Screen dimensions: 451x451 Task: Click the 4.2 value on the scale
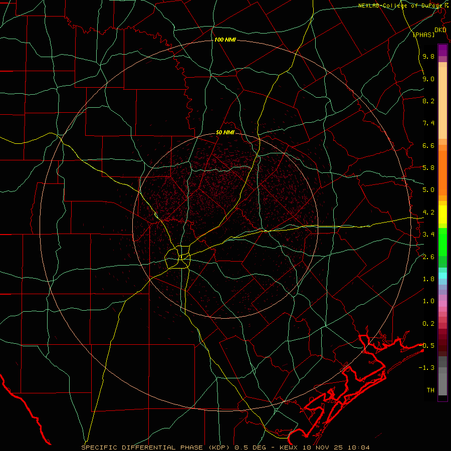pyautogui.click(x=428, y=212)
